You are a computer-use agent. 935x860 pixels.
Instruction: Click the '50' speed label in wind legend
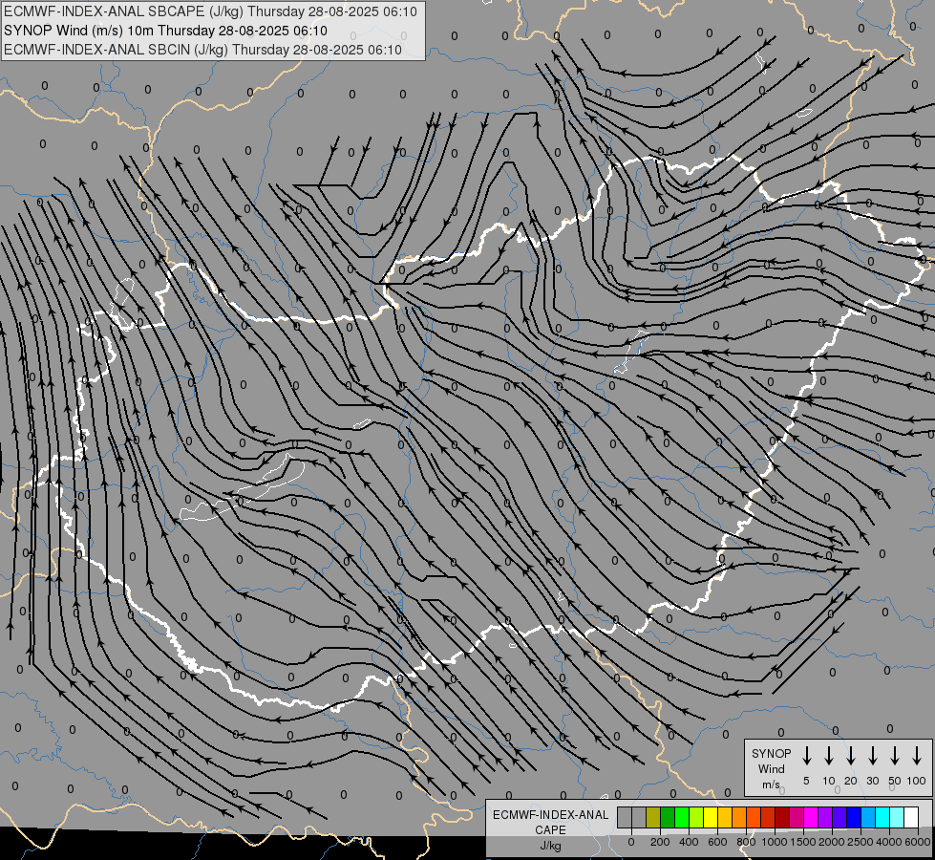895,781
